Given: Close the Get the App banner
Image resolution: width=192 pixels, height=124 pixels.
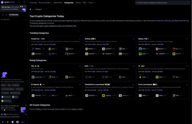Looking at the screenshot, I should [x=25, y=6].
